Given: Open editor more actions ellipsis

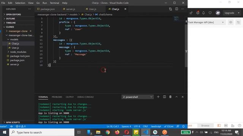Looking at the screenshot, I should (183, 9).
